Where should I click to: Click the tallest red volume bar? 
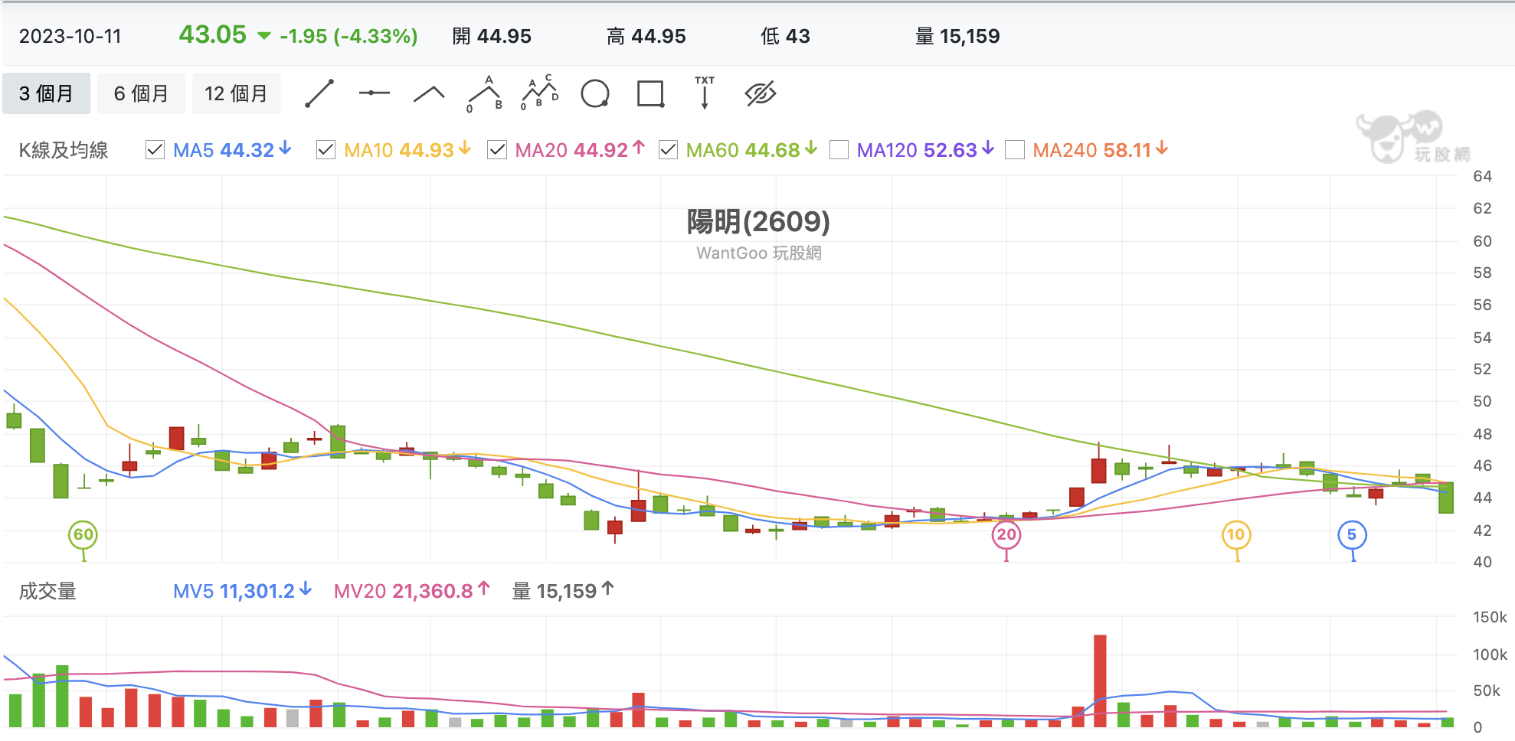tap(1100, 681)
